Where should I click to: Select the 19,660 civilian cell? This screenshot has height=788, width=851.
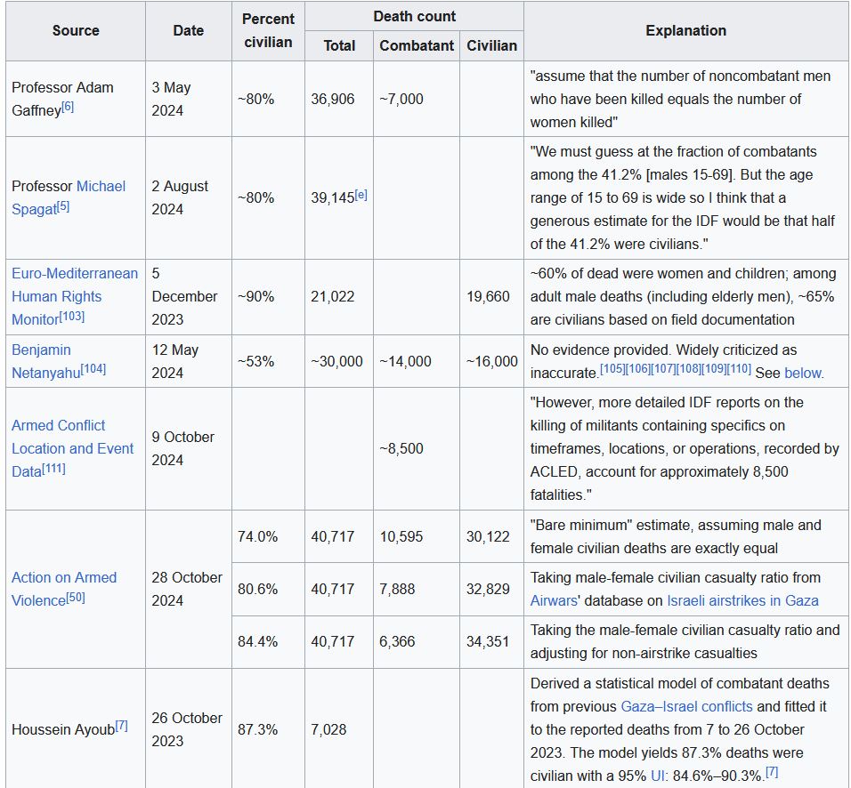click(x=491, y=296)
